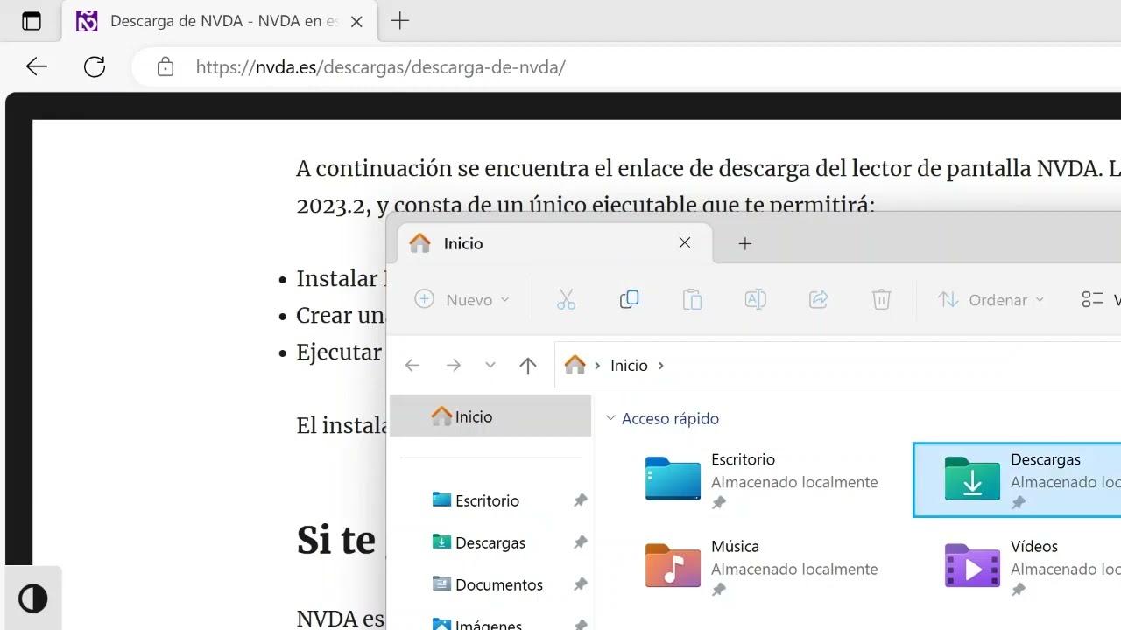The image size is (1121, 630).
Task: Click the home icon in the address bar
Action: [575, 365]
